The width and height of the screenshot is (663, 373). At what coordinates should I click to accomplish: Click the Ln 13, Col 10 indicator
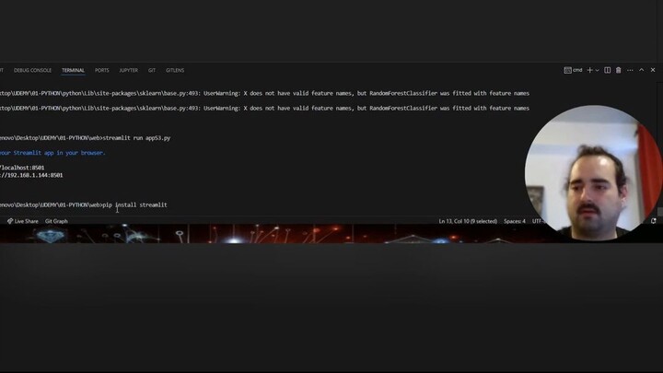(x=468, y=221)
